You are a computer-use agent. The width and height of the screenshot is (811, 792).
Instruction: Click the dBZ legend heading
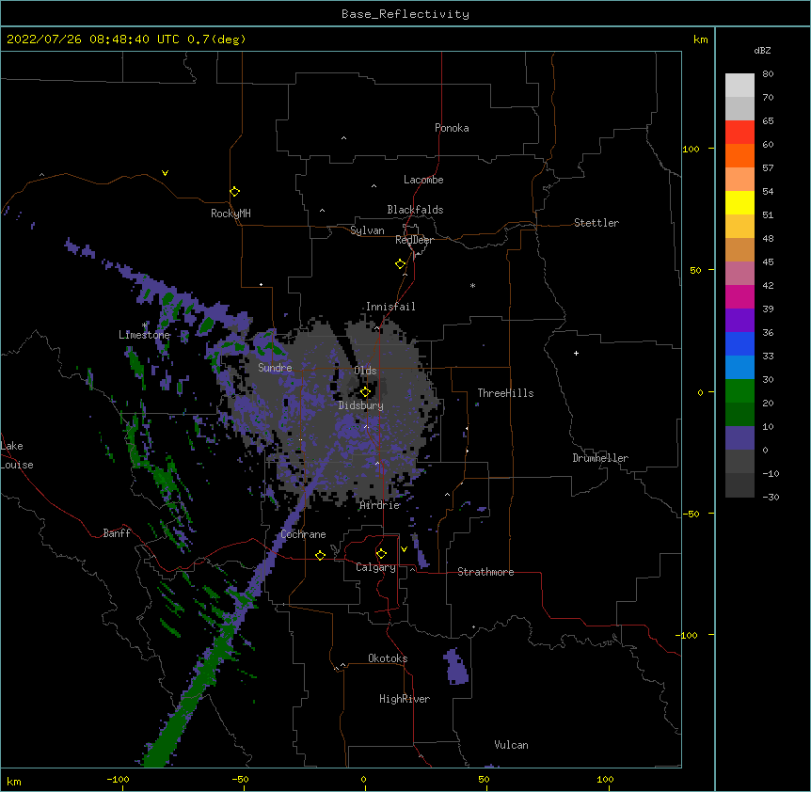[762, 51]
